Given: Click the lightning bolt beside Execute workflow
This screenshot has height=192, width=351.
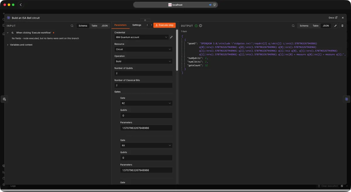Looking at the screenshot, I should coord(54,33).
